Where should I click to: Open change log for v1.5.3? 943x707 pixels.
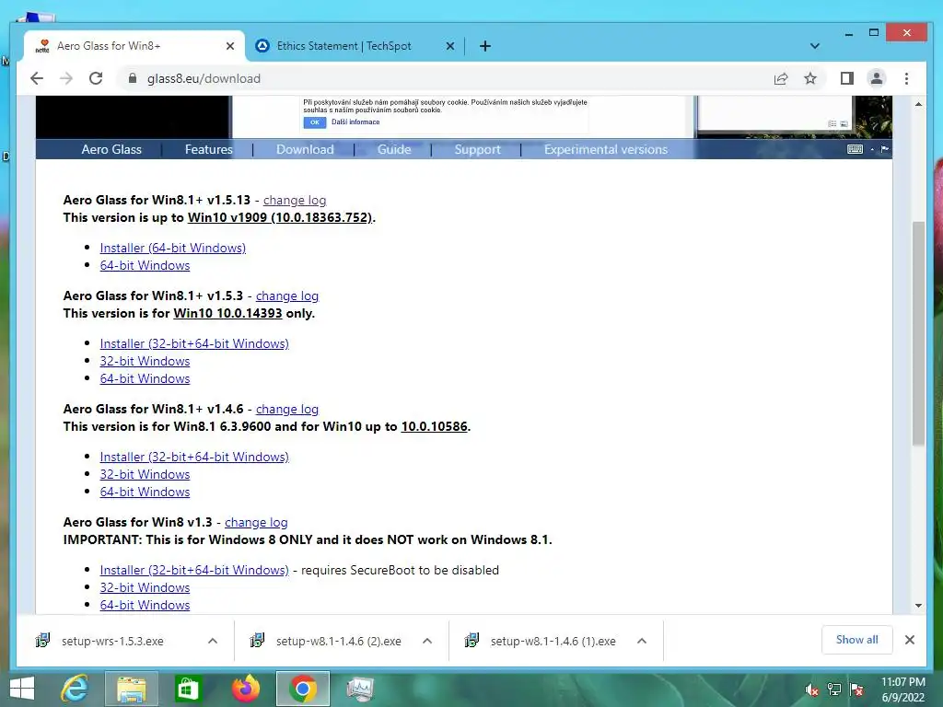[287, 296]
